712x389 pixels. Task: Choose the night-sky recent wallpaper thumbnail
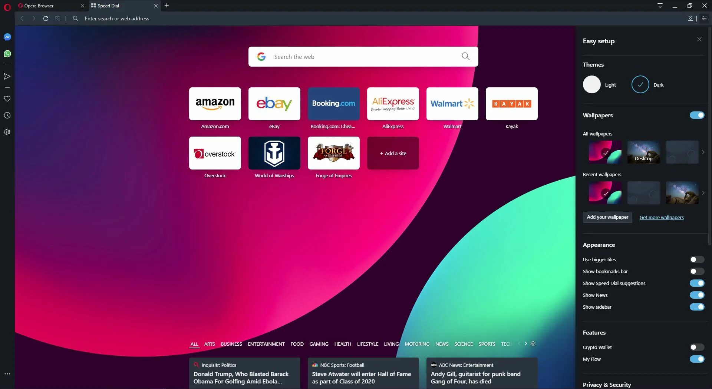tap(682, 193)
